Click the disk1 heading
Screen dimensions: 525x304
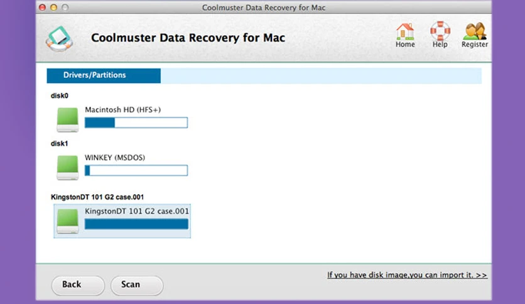tap(60, 144)
